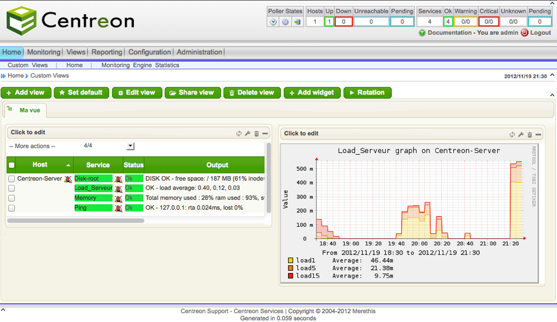557x322 pixels.
Task: Click the Documentation help icon
Action: pos(422,33)
